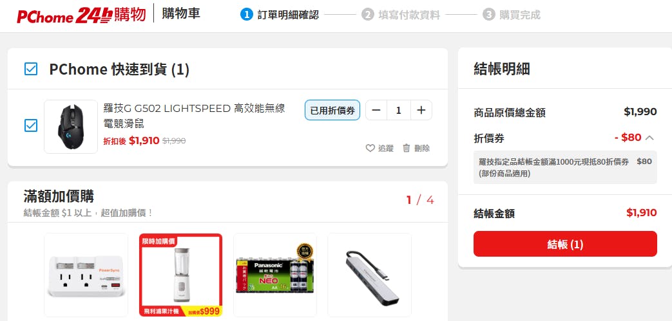Click the step 2 填寫付款資料 circle icon
The width and height of the screenshot is (672, 321).
coord(367,15)
